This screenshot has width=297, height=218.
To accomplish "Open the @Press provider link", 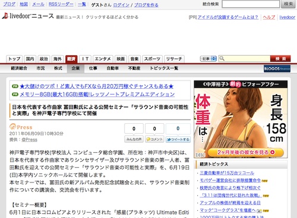I will (x=29, y=140).
